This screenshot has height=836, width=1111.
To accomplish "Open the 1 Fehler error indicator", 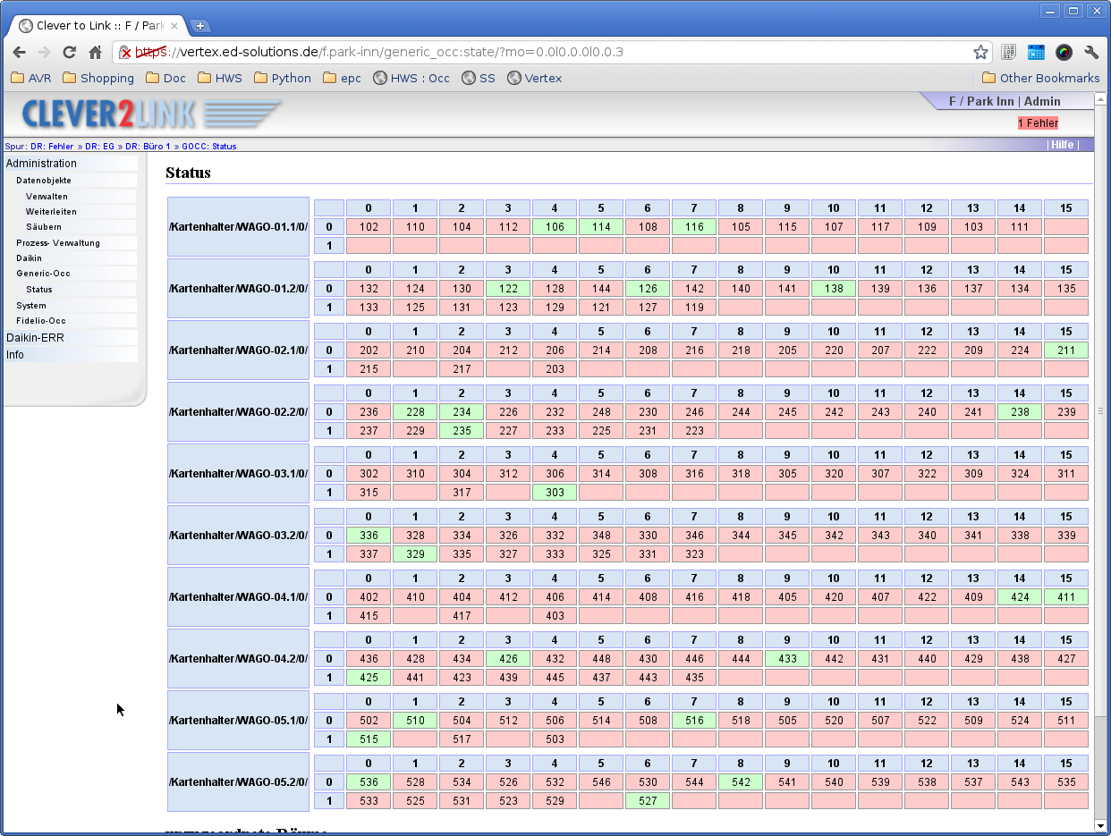I will click(1038, 123).
